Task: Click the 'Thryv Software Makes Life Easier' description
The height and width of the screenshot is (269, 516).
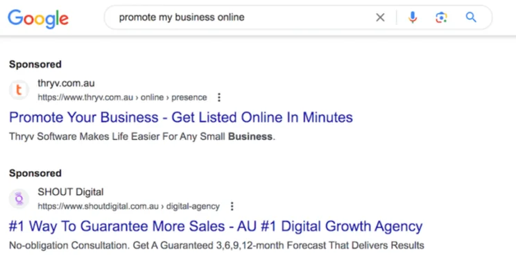Action: [x=142, y=137]
